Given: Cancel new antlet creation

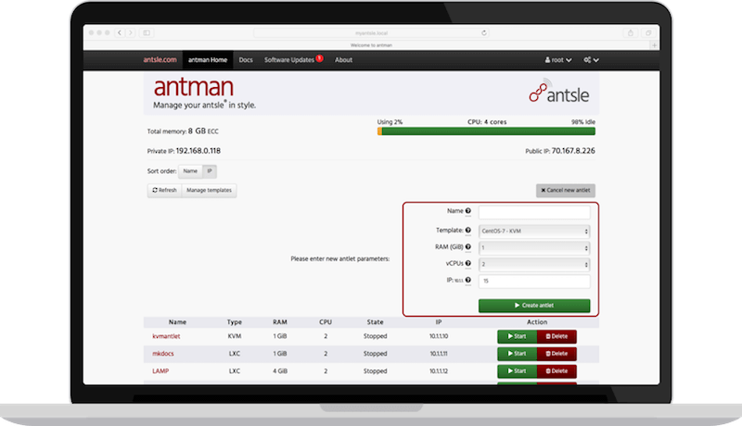Looking at the screenshot, I should [x=566, y=191].
